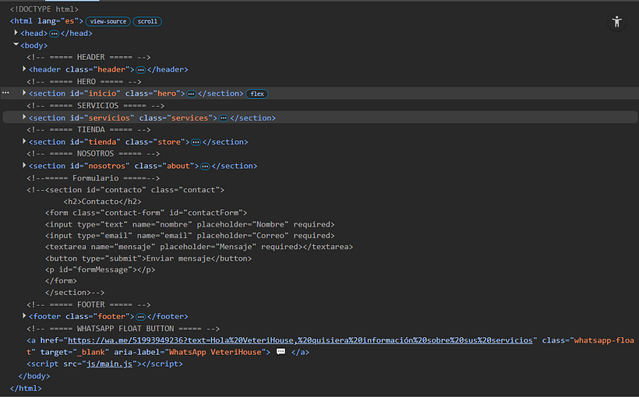Select the Formulario comment line
Screen dimensions: 639x397
coord(93,178)
